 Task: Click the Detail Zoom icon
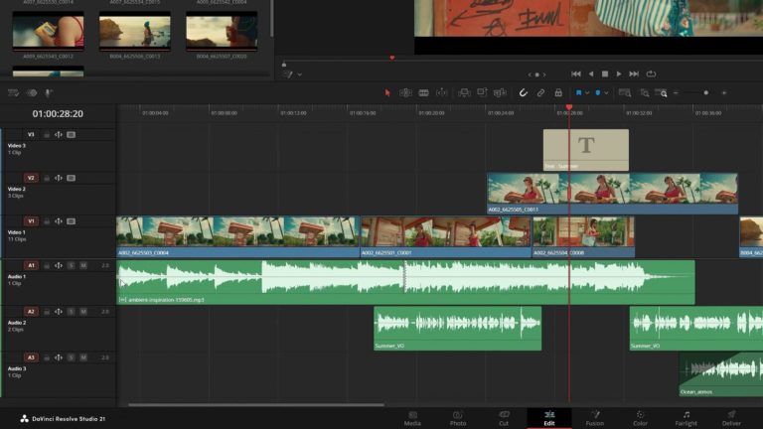pos(644,93)
